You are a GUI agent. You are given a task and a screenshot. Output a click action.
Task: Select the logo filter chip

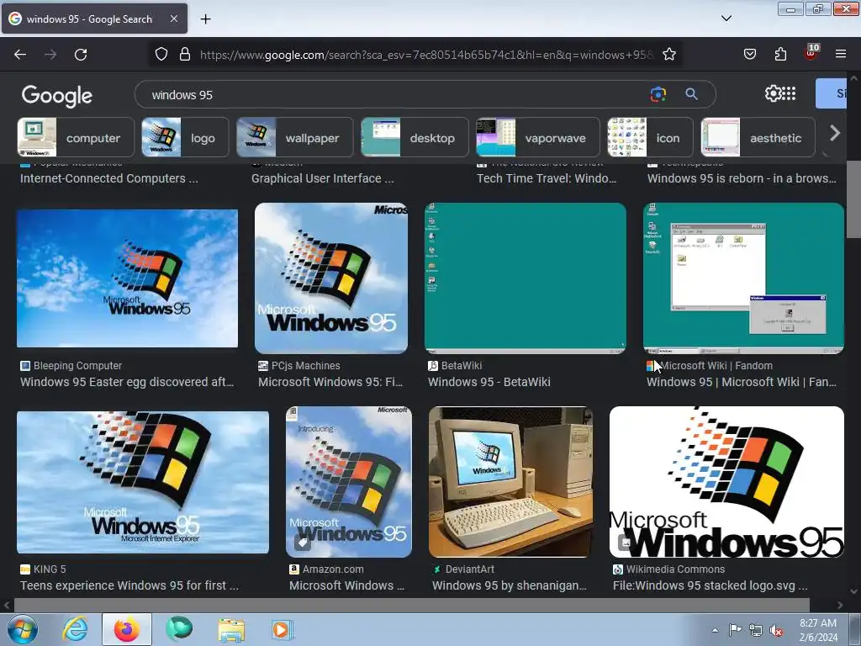coord(185,137)
